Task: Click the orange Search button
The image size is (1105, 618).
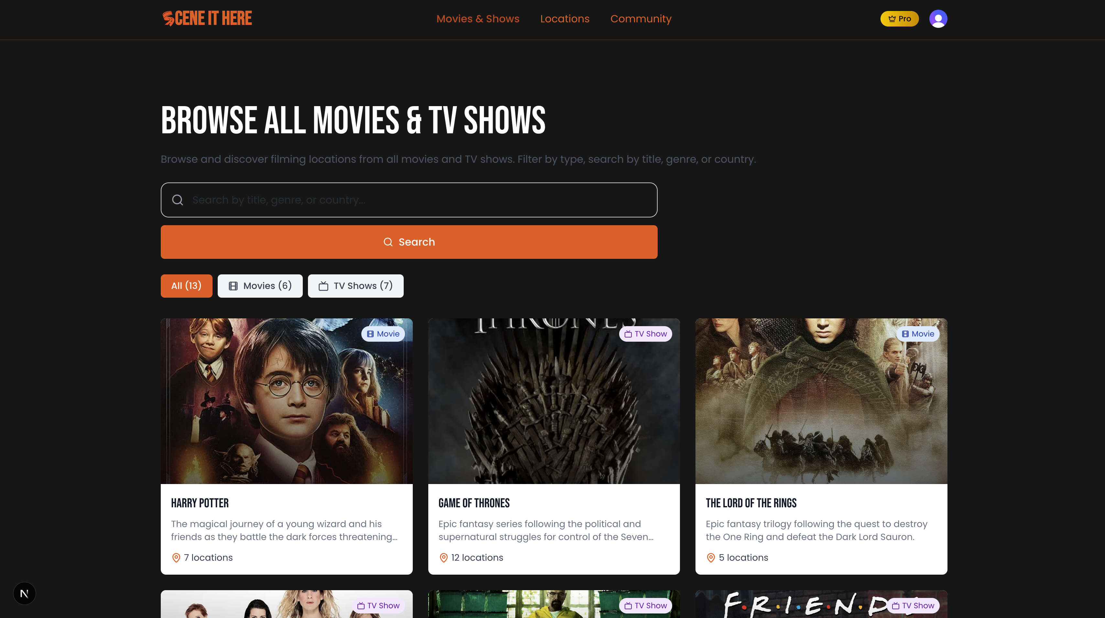Action: (x=409, y=242)
